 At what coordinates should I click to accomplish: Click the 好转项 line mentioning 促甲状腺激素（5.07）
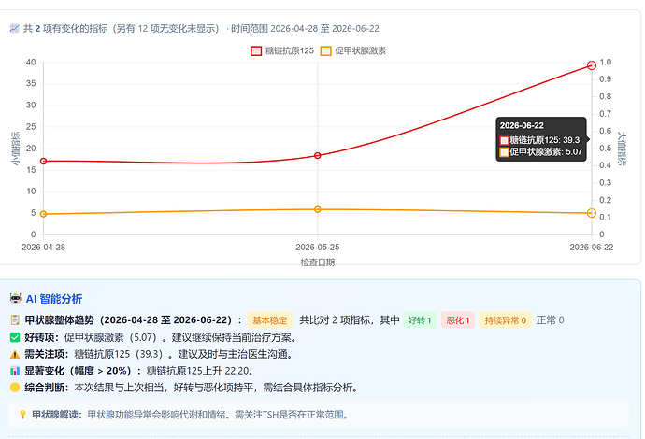coord(153,337)
